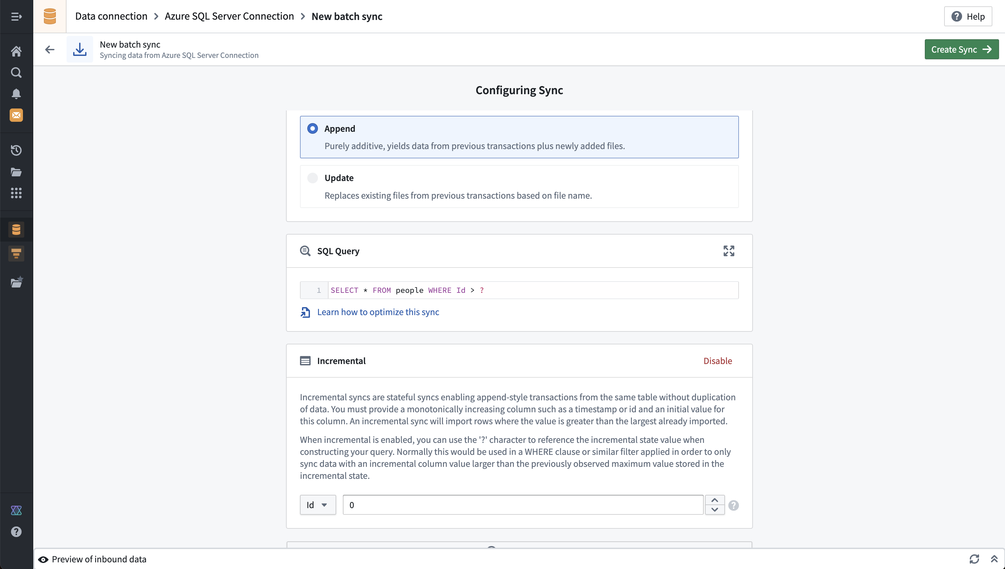Disable incremental sync
Image resolution: width=1005 pixels, height=569 pixels.
pyautogui.click(x=718, y=361)
